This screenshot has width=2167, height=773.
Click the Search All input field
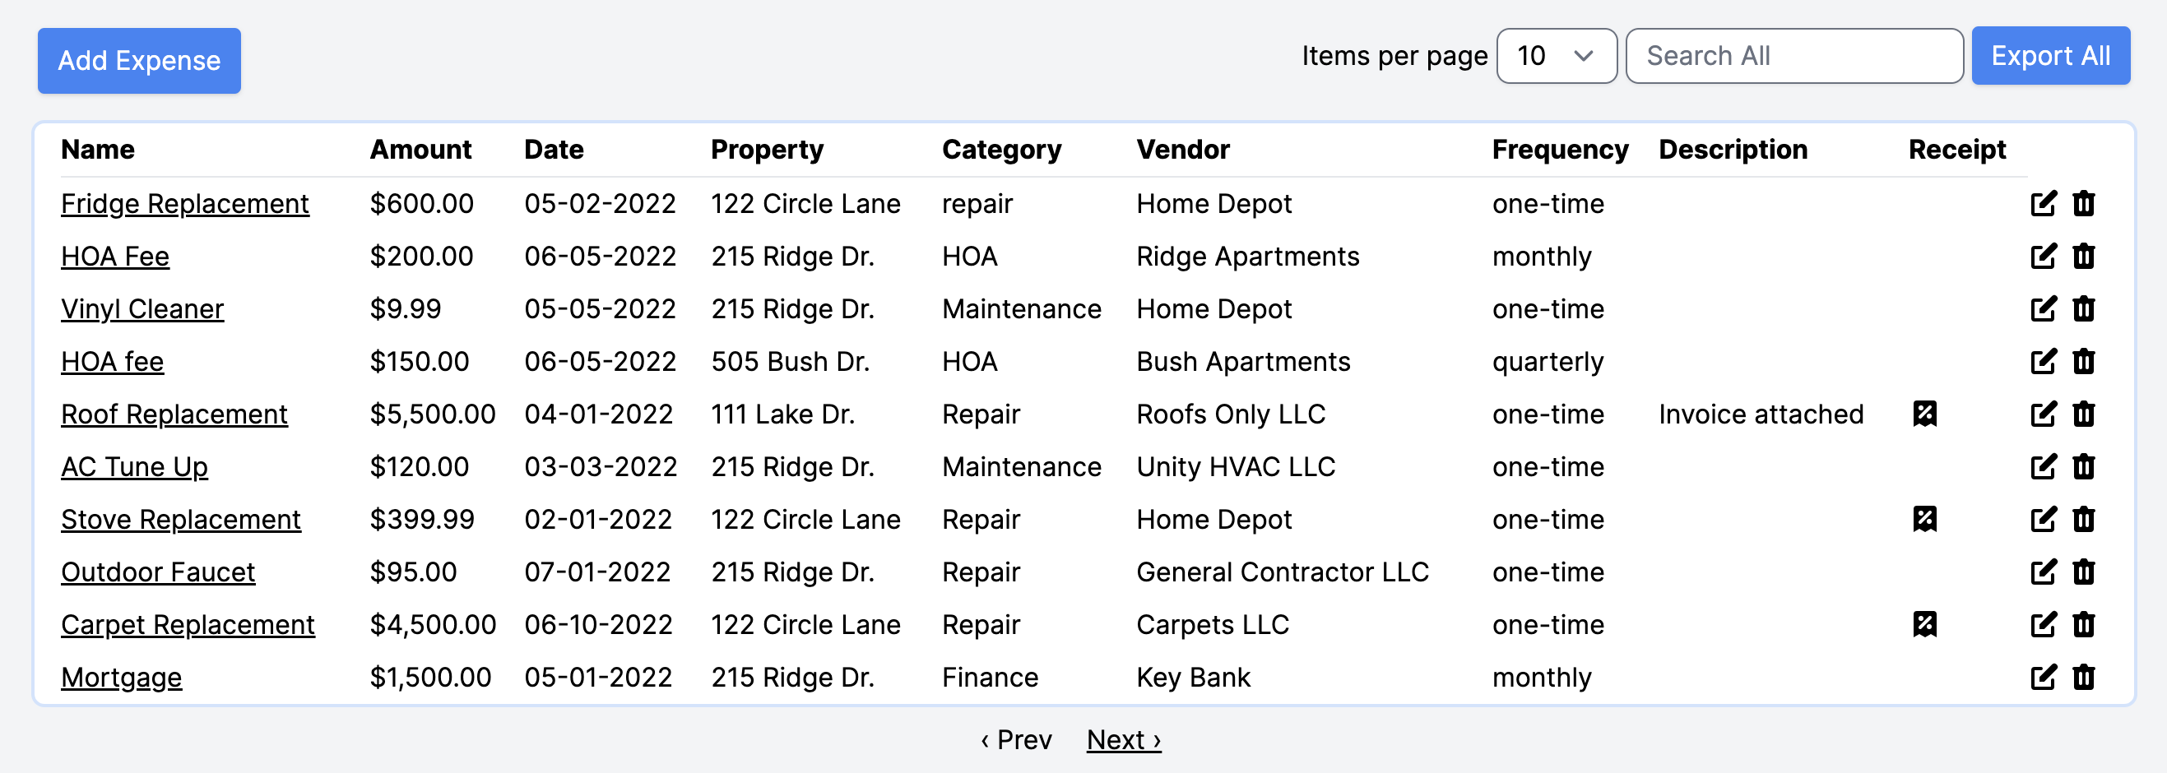coord(1793,56)
